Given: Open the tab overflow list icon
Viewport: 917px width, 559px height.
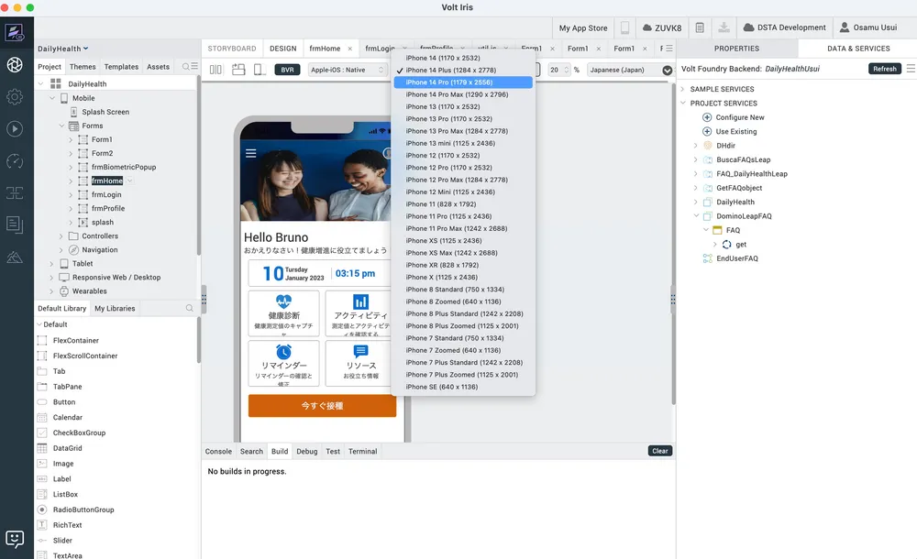Looking at the screenshot, I should (669, 49).
